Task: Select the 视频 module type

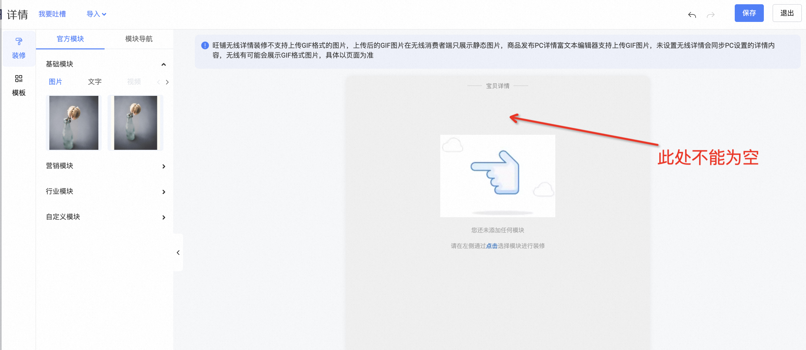Action: [134, 82]
